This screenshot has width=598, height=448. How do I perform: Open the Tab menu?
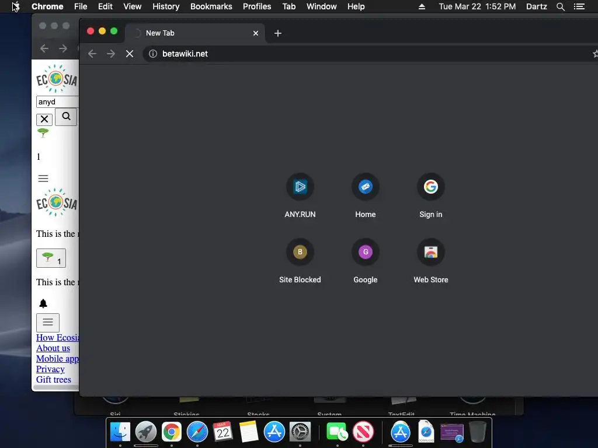(289, 6)
